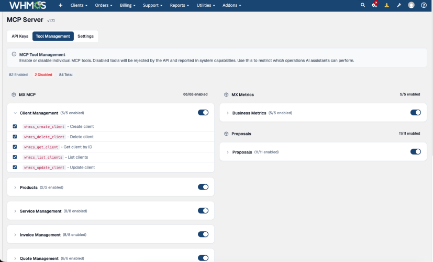
Task: Click the Business Metrics group title
Action: pyautogui.click(x=249, y=113)
